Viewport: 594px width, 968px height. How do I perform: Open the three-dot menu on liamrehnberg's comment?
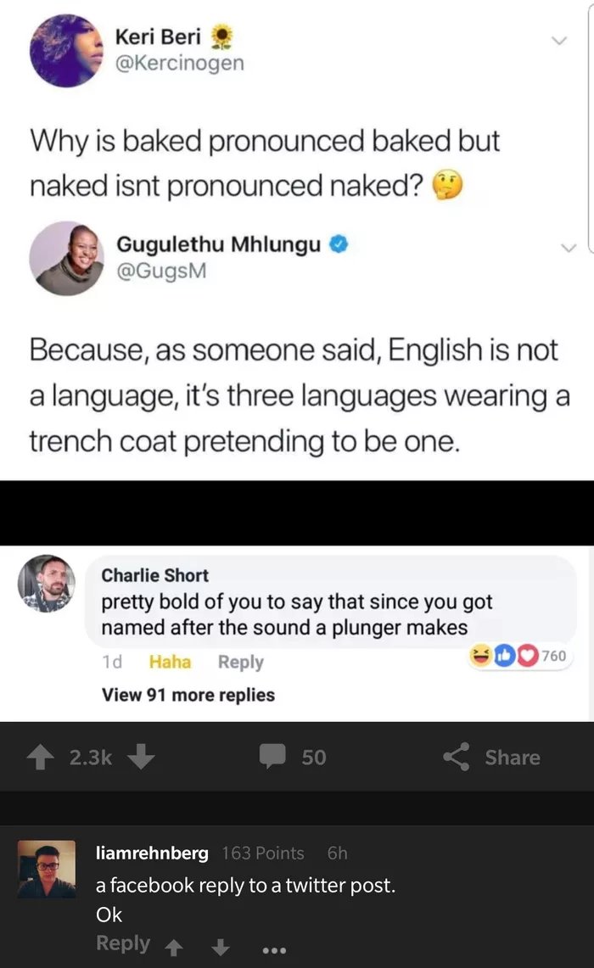click(274, 950)
